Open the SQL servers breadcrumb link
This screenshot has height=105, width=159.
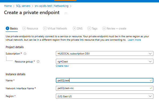coord(23,6)
